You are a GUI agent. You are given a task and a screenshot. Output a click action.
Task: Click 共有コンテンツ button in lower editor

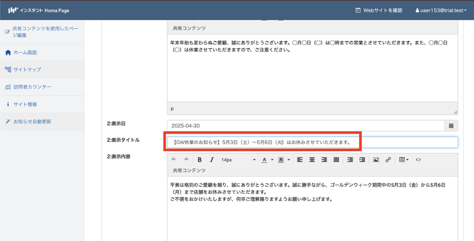tap(189, 170)
